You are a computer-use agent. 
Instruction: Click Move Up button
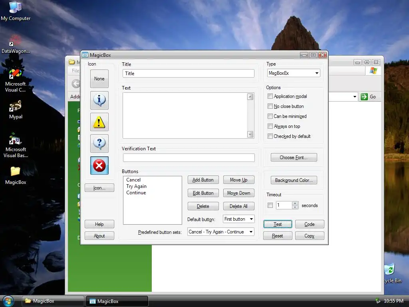click(239, 180)
